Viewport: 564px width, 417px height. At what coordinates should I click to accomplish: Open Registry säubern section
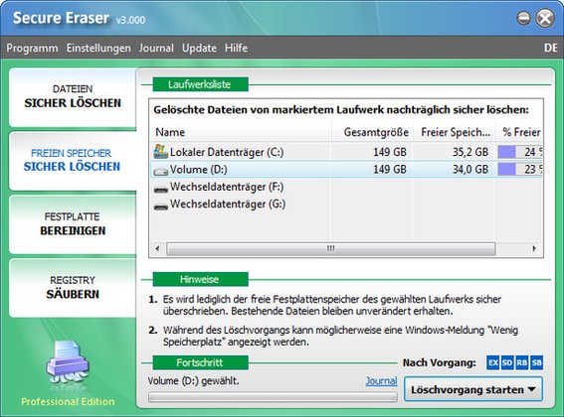(x=73, y=288)
